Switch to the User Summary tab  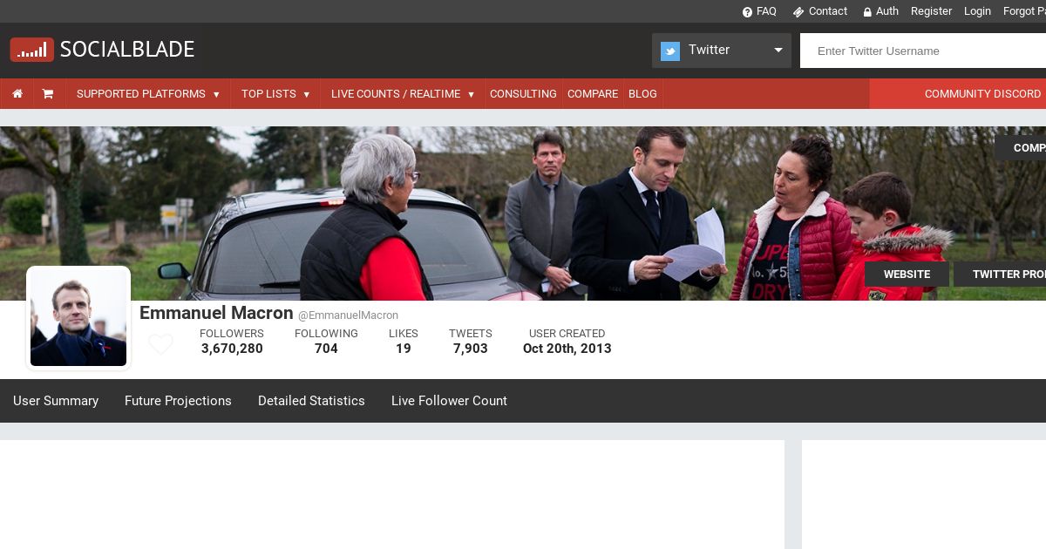56,401
